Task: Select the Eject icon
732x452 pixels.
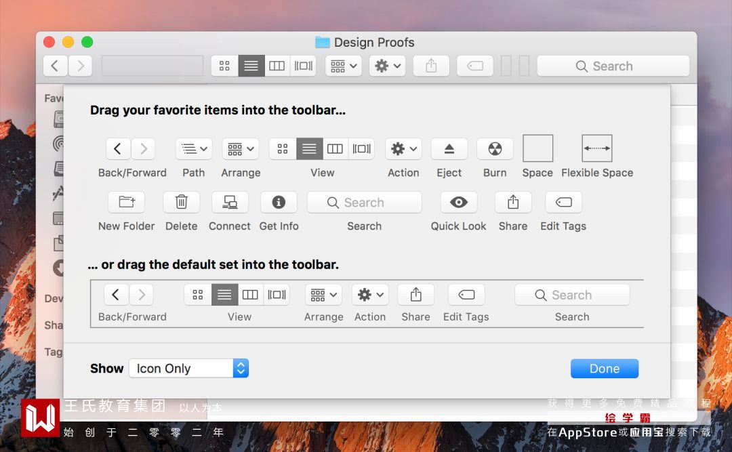Action: pyautogui.click(x=449, y=149)
